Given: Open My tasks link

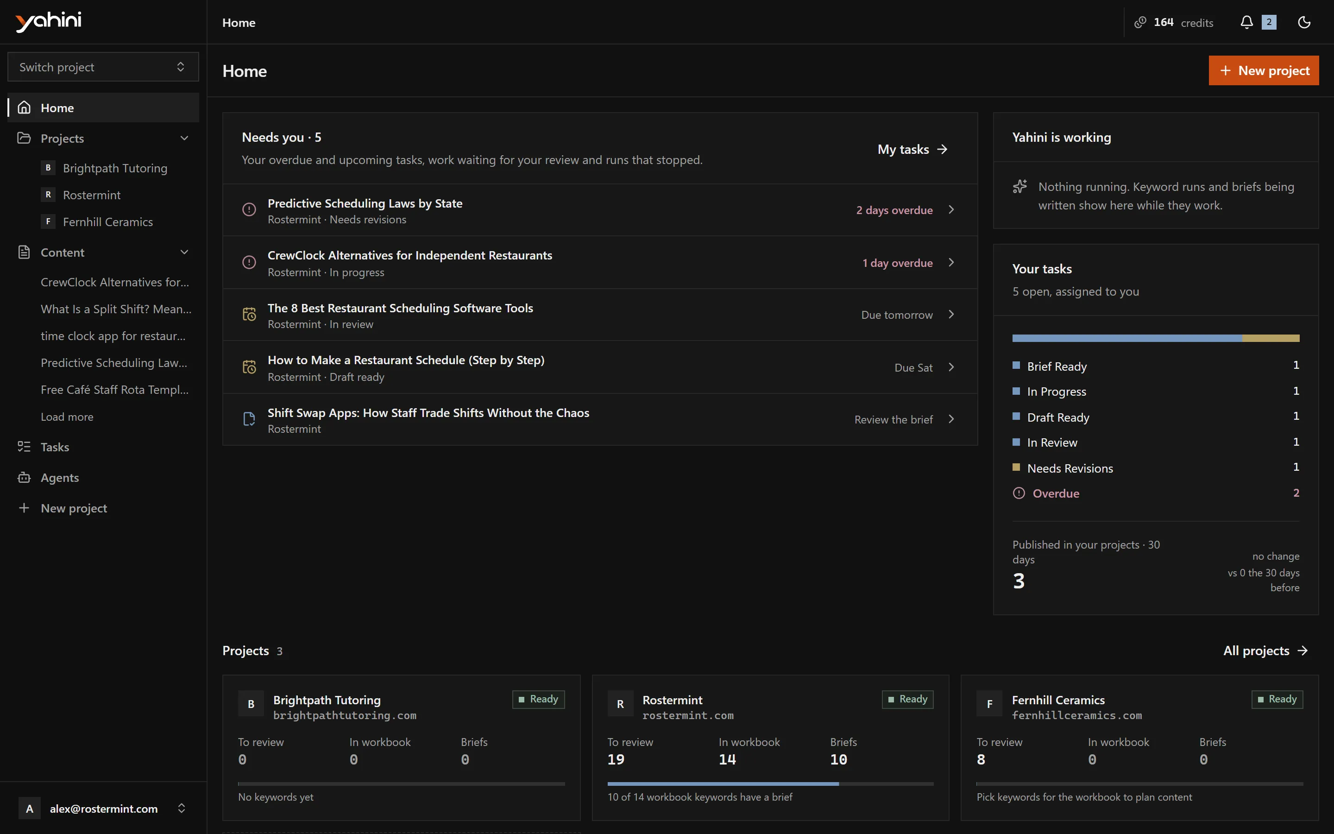Looking at the screenshot, I should (x=912, y=149).
